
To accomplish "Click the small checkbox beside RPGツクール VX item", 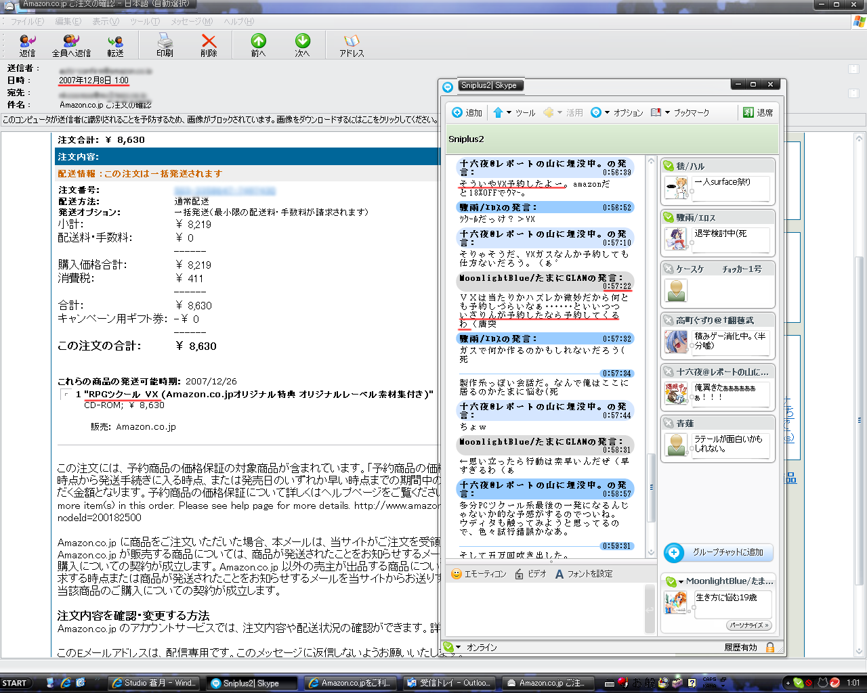I will point(65,394).
